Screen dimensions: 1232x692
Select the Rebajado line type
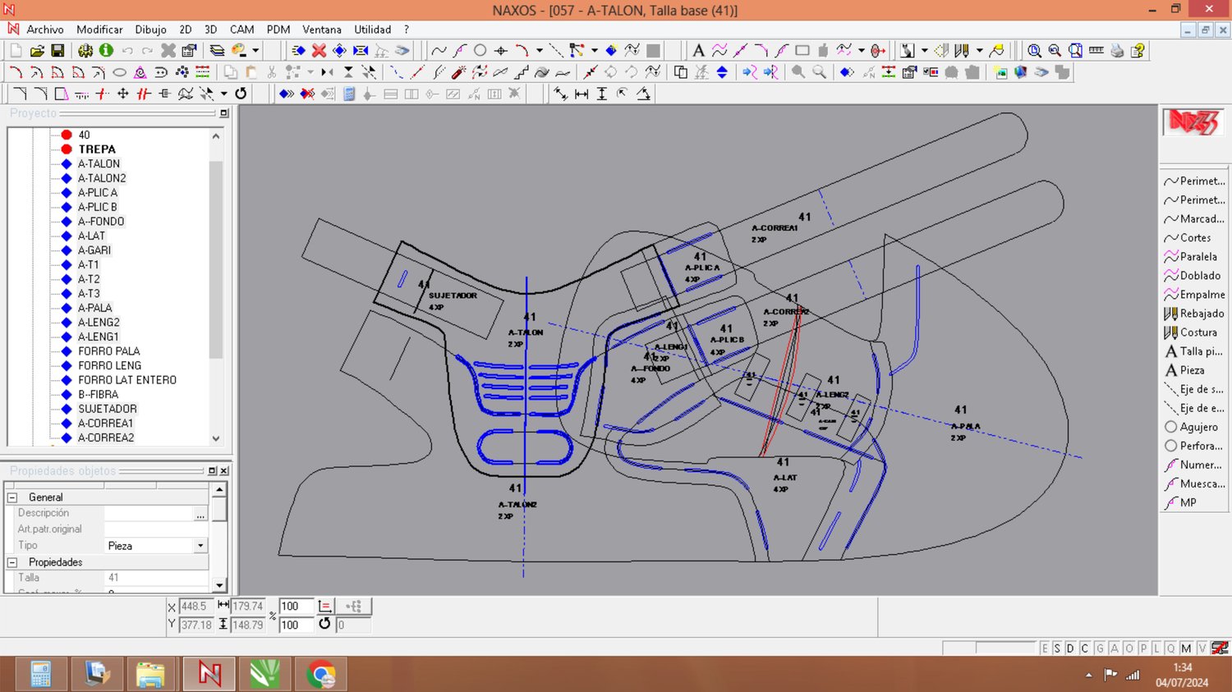coord(1194,314)
